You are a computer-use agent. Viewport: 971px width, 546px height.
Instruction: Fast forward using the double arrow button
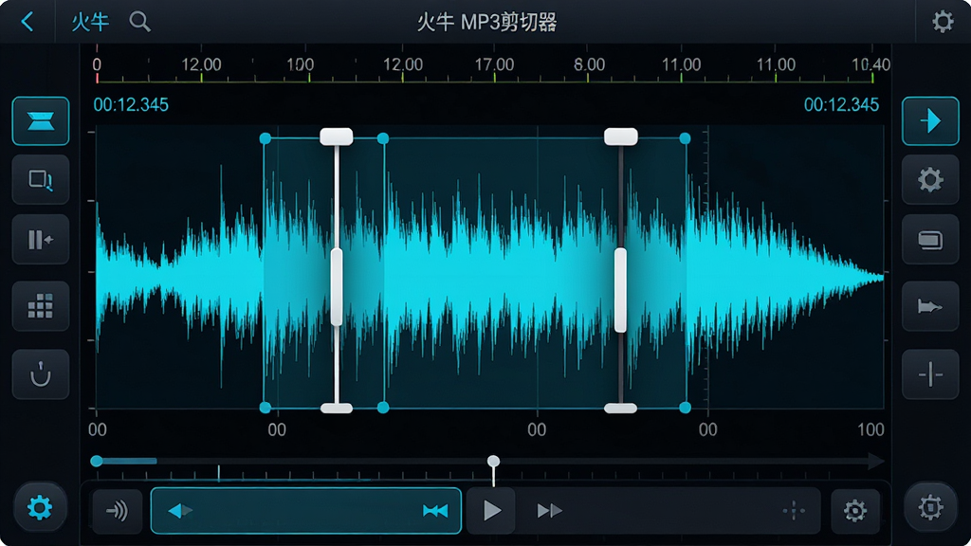click(x=549, y=511)
